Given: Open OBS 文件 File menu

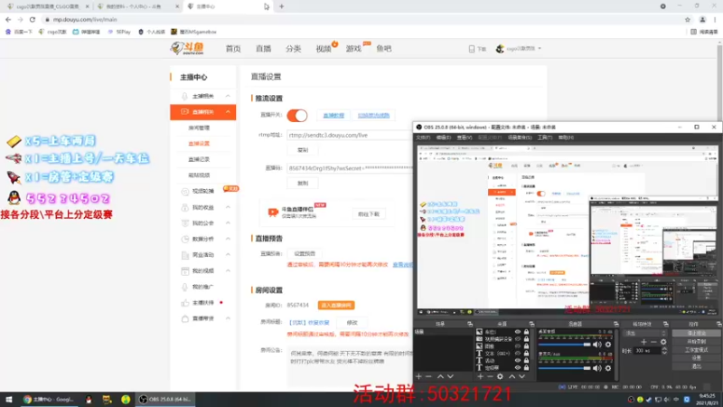Looking at the screenshot, I should click(x=423, y=137).
